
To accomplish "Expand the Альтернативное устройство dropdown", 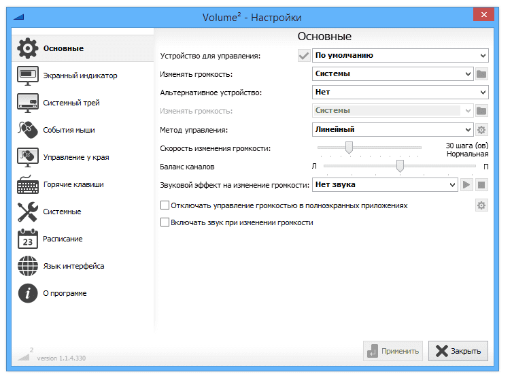I will 400,92.
